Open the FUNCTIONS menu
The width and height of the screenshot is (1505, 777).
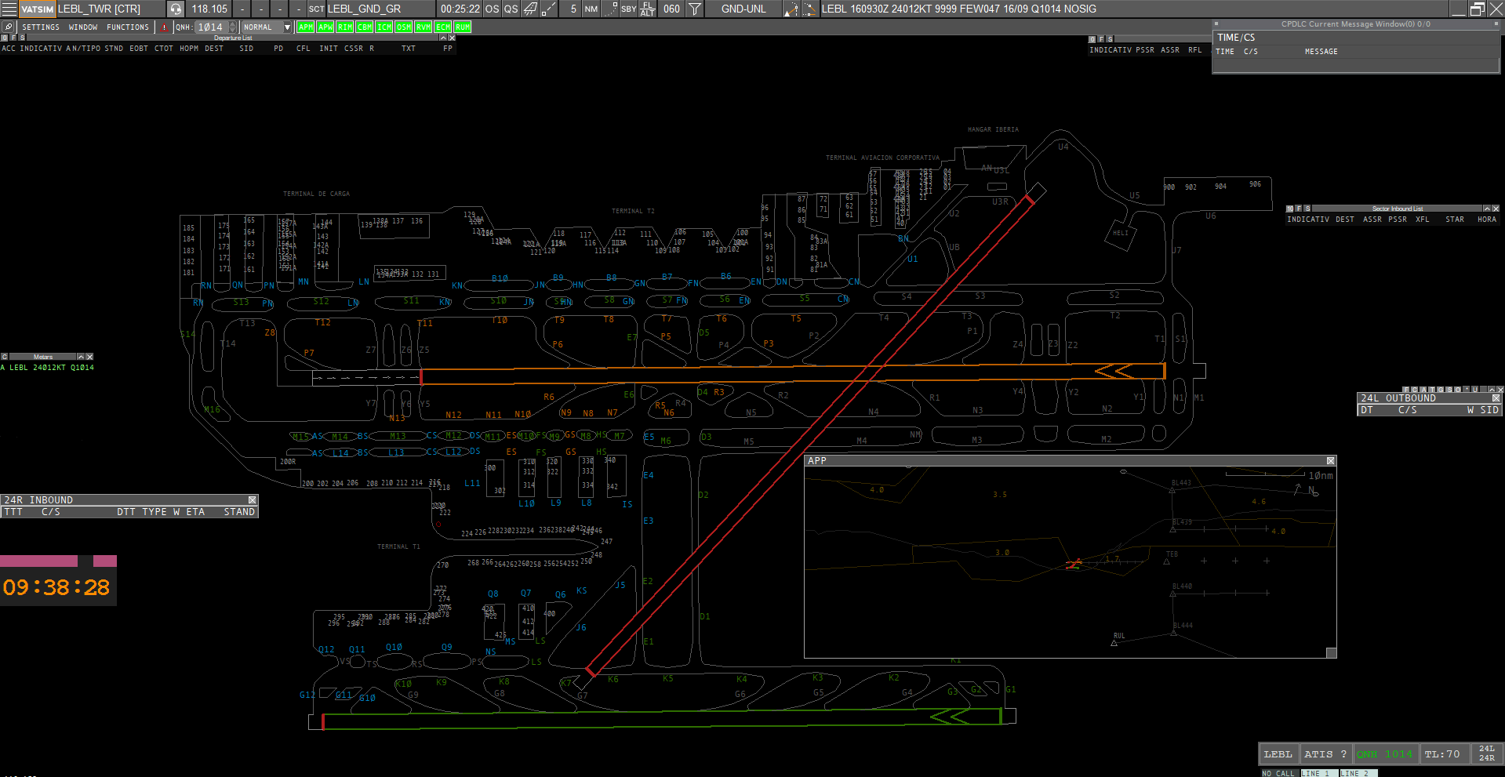[128, 27]
